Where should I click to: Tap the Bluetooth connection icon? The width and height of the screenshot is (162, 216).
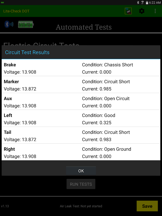(9, 25)
